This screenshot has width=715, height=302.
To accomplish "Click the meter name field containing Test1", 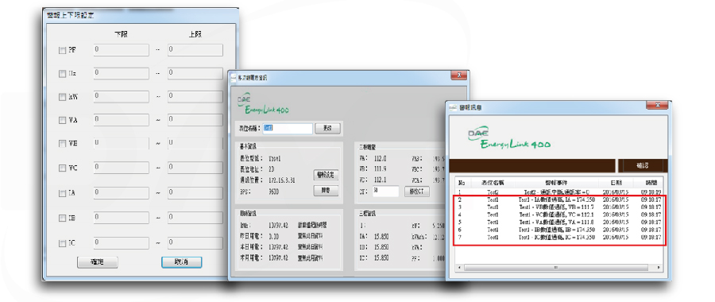I will 288,129.
